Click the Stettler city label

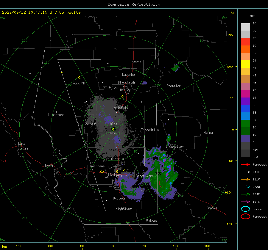(x=174, y=86)
